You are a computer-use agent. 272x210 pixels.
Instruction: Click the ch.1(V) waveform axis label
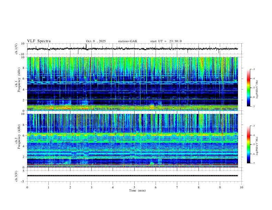pyautogui.click(x=16, y=49)
